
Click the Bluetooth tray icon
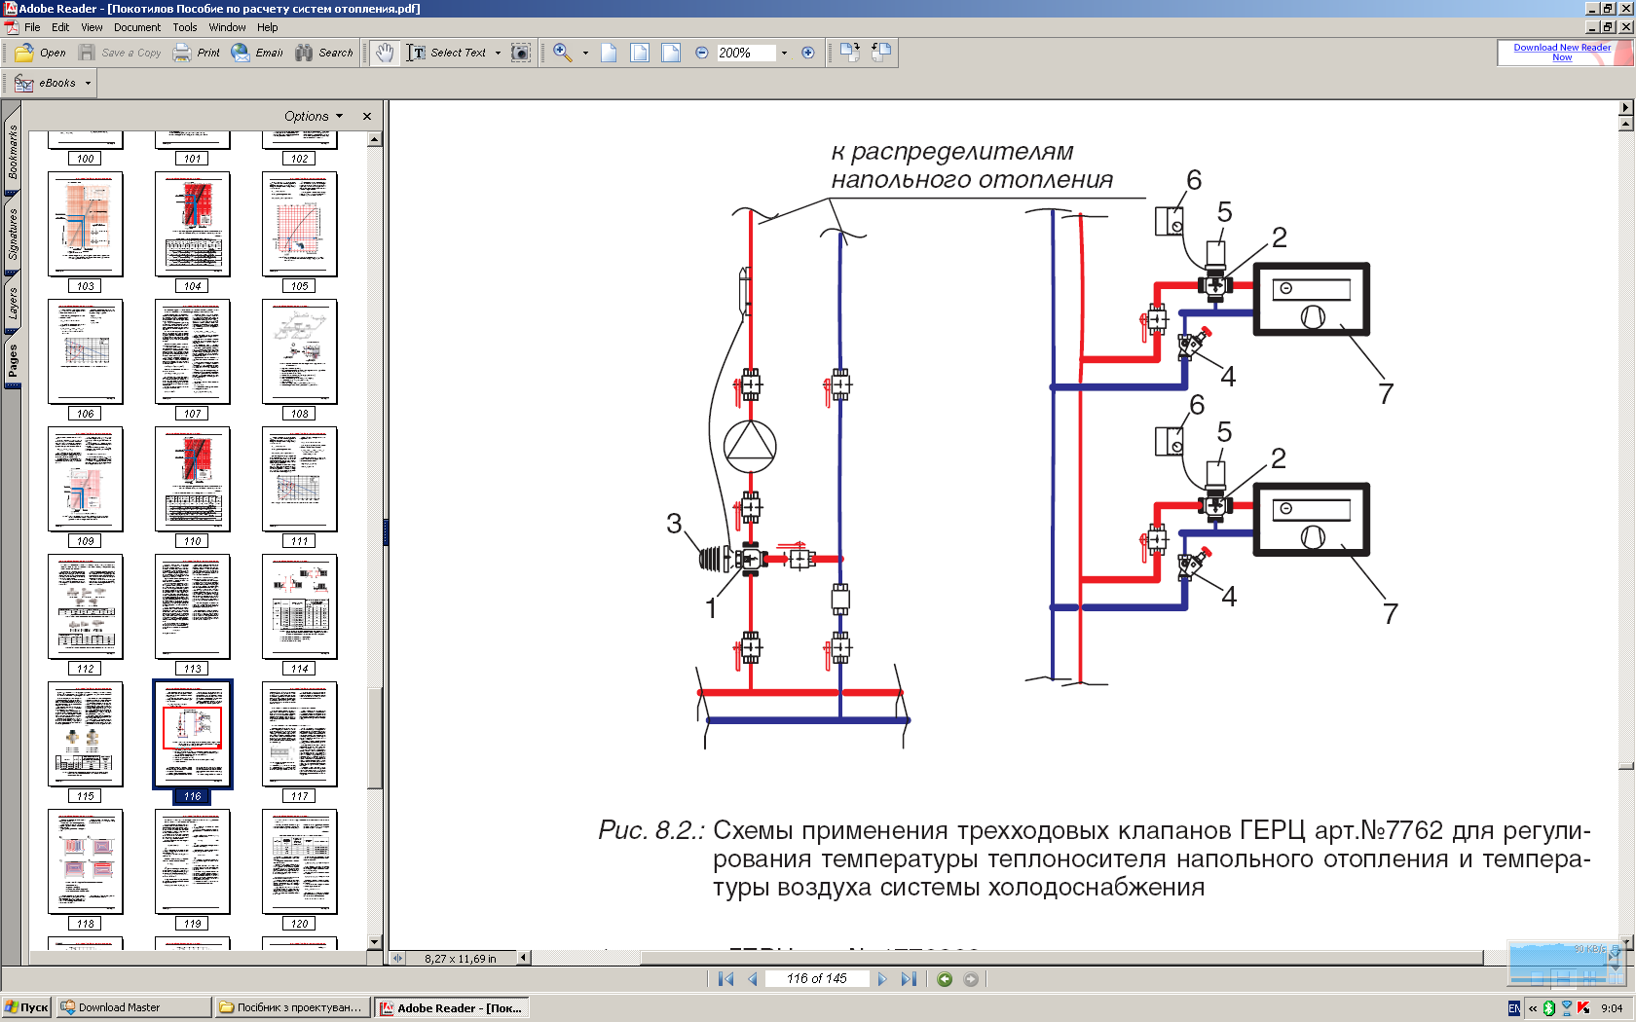(x=1549, y=1008)
